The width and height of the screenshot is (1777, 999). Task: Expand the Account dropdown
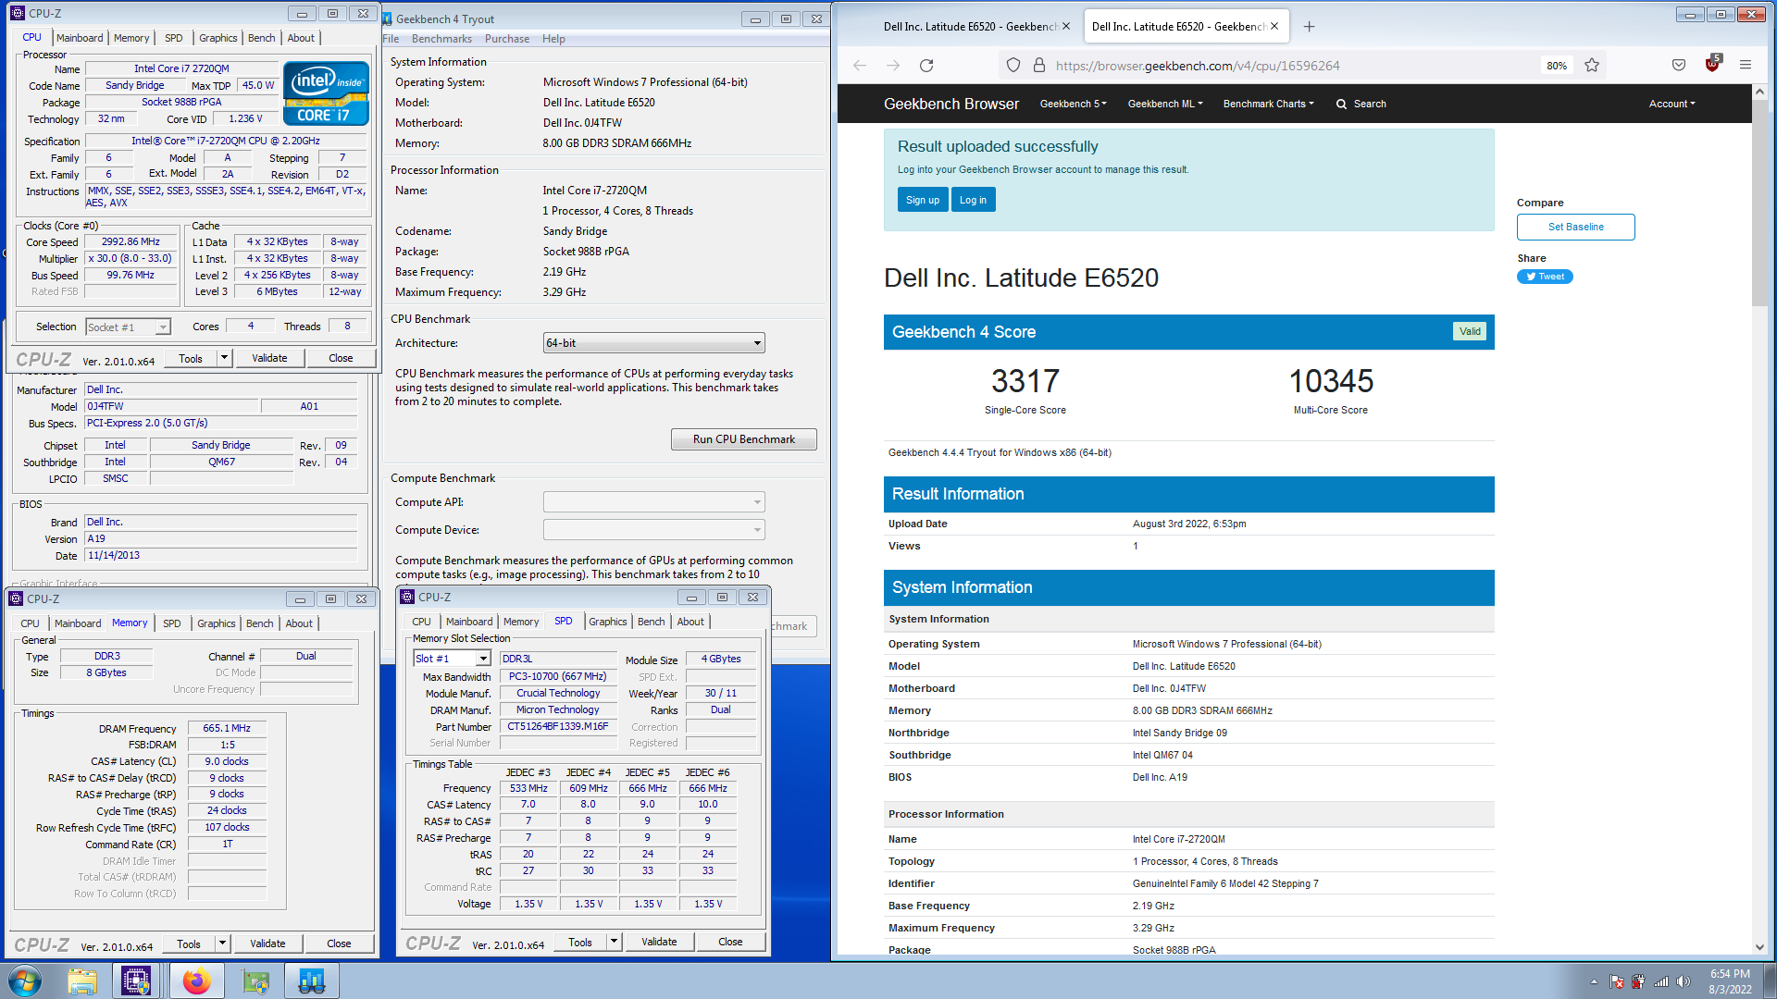click(1671, 105)
